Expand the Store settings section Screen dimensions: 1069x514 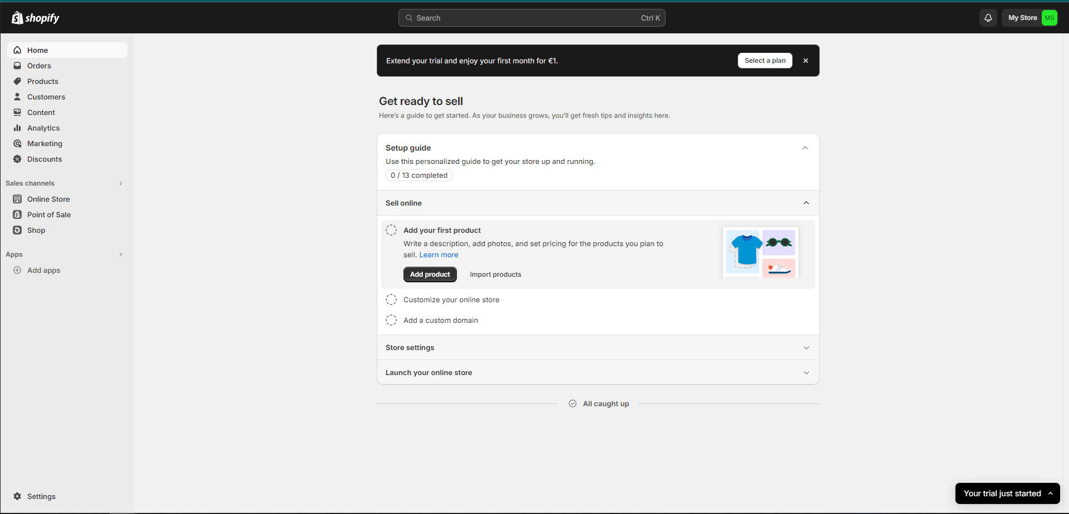point(806,348)
